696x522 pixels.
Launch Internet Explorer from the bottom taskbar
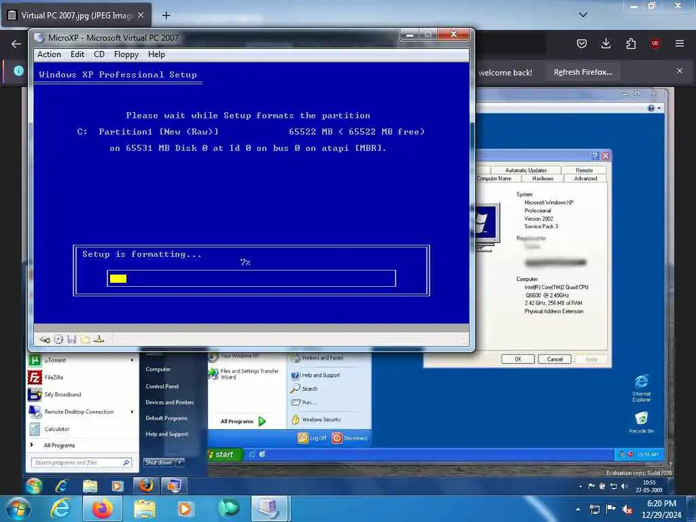pos(60,508)
